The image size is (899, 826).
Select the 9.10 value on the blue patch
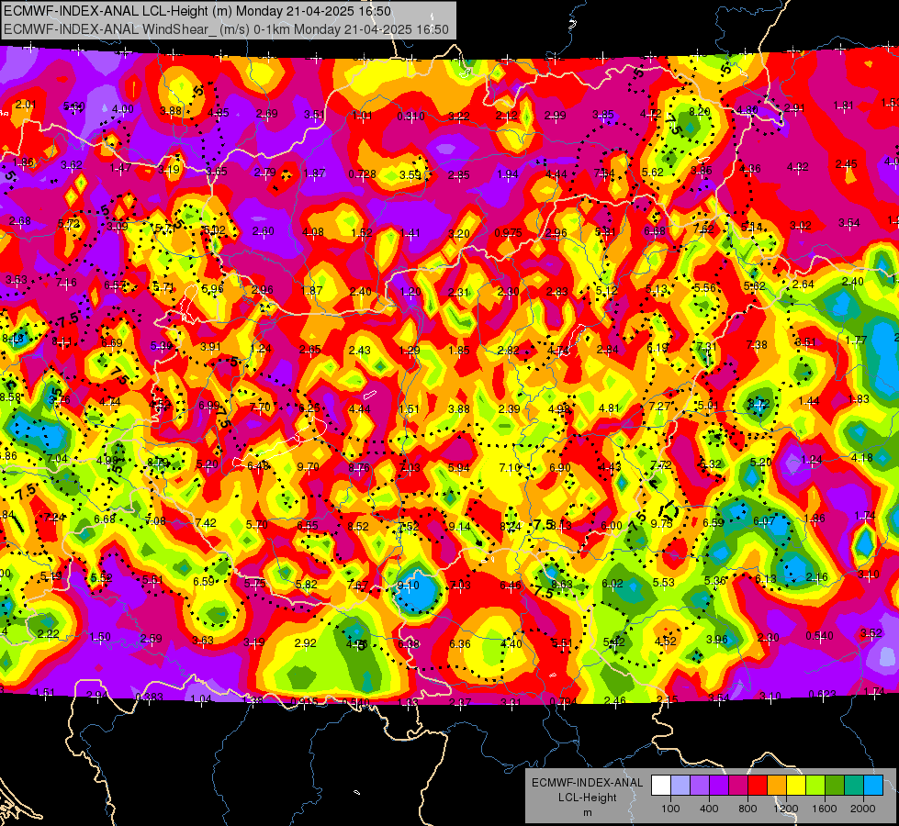pyautogui.click(x=409, y=586)
